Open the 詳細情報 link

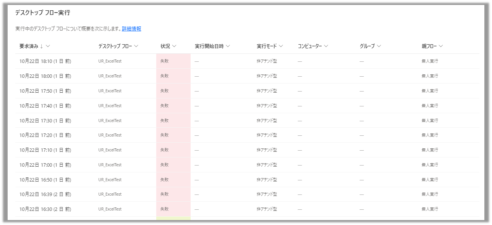click(131, 29)
